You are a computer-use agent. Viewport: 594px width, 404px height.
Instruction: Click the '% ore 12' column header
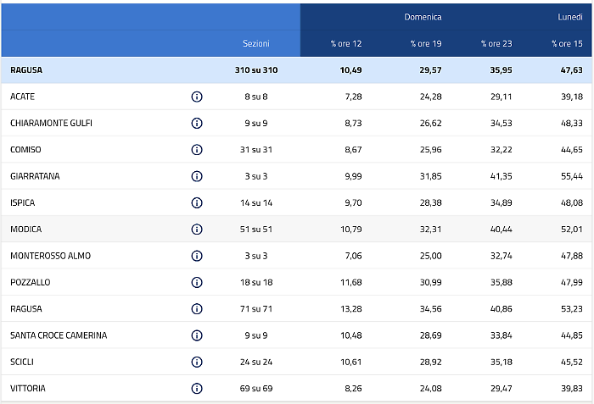(x=345, y=43)
